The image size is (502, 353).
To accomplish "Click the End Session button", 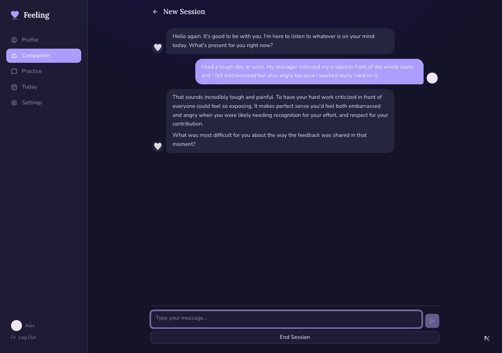I will click(295, 337).
